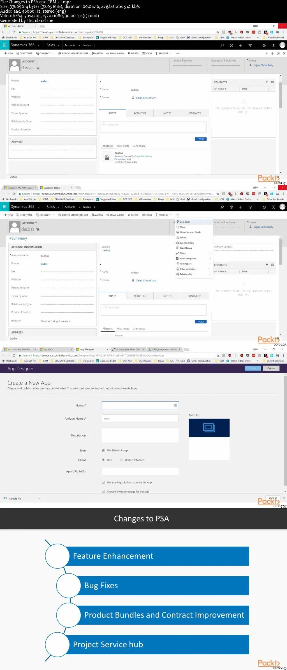Click quick-create plus icon in the 00:01:41 frame navbar
The height and width of the screenshot is (670, 287).
point(240,45)
